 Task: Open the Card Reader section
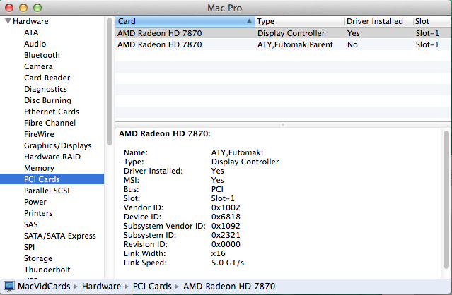point(47,78)
